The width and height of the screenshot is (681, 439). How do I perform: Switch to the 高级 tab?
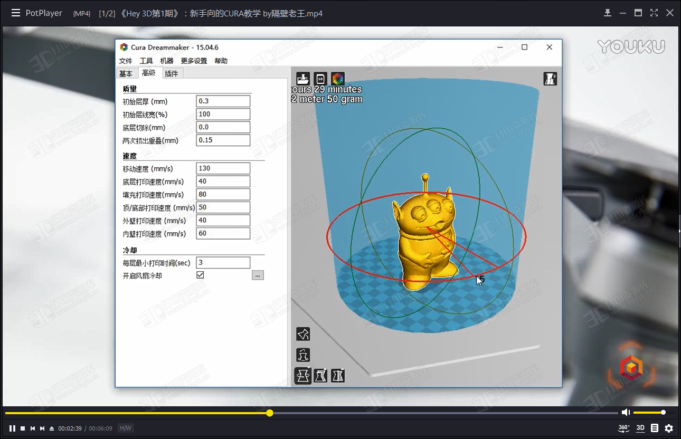tap(149, 73)
